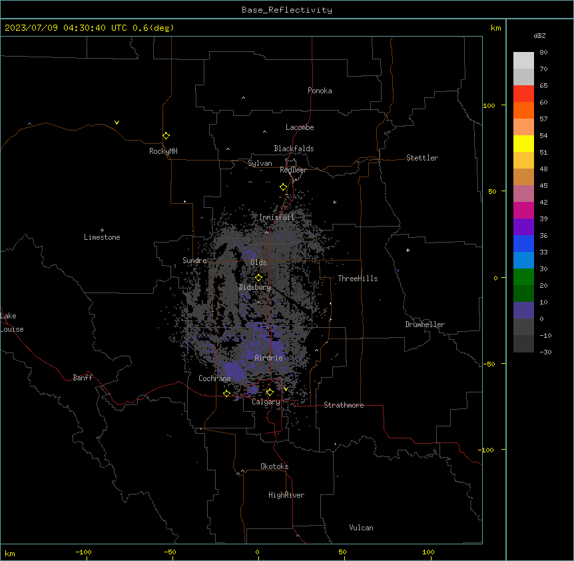
Task: Click the yellow diamond marker below Cochrane
Action: [226, 393]
